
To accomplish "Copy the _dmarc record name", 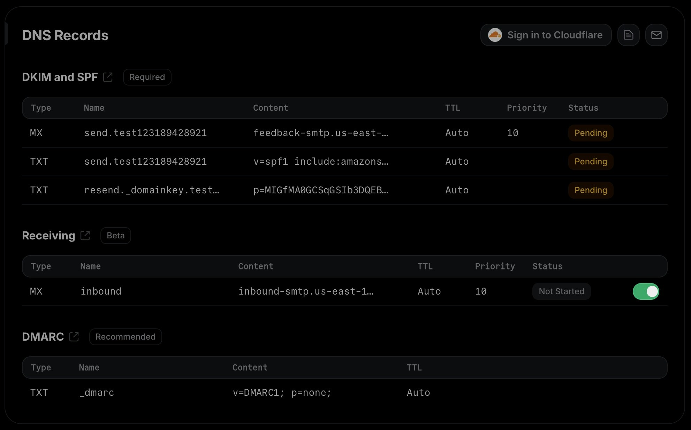I will point(97,393).
